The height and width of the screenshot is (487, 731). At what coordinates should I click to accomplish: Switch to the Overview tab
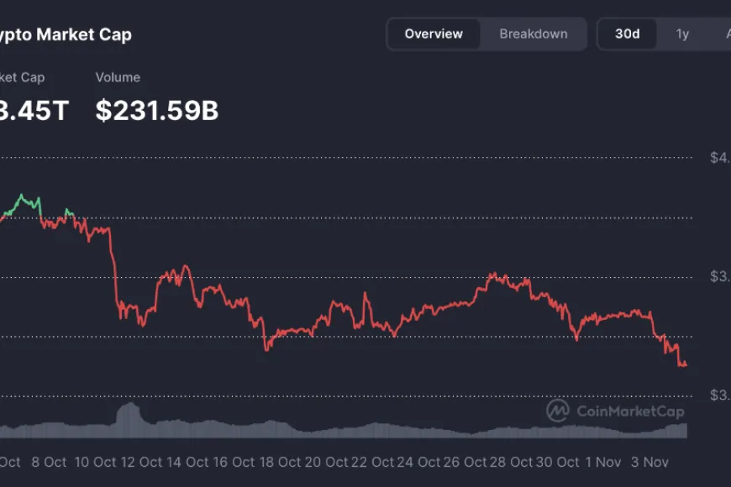tap(434, 34)
